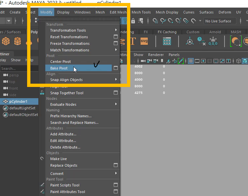The height and width of the screenshot is (196, 248).
Task: Click the Content Browser grid shelf icon
Action: click(x=167, y=41)
